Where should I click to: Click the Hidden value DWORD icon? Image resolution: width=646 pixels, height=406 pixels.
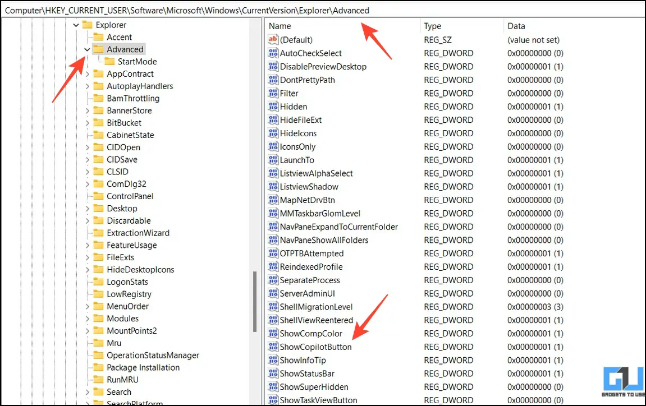tap(273, 107)
